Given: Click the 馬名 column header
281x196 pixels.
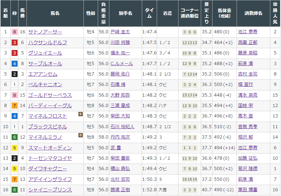Looking at the screenshot, I should coord(55,13).
